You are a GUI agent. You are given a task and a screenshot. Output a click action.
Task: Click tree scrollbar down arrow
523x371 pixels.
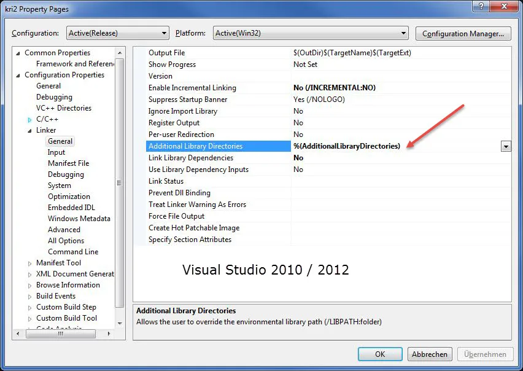120,323
